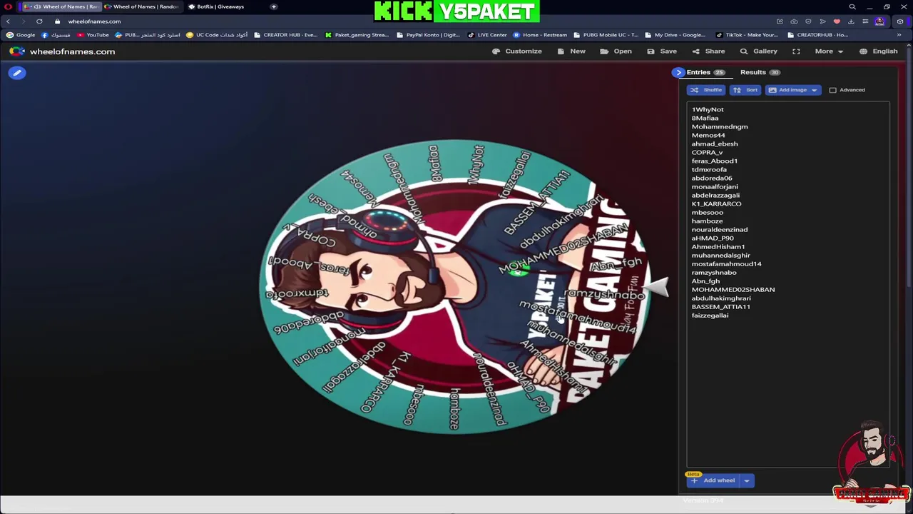Reload the page

point(39,21)
